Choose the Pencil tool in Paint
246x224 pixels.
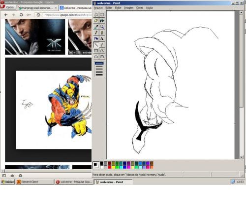(x=96, y=33)
